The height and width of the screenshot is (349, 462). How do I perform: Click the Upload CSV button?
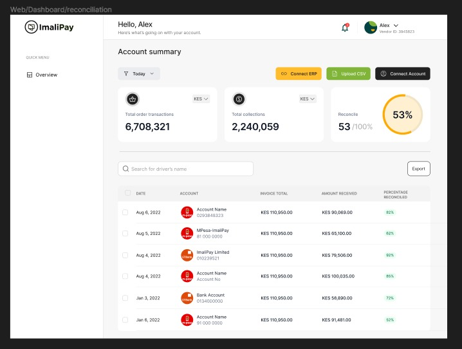tap(348, 73)
